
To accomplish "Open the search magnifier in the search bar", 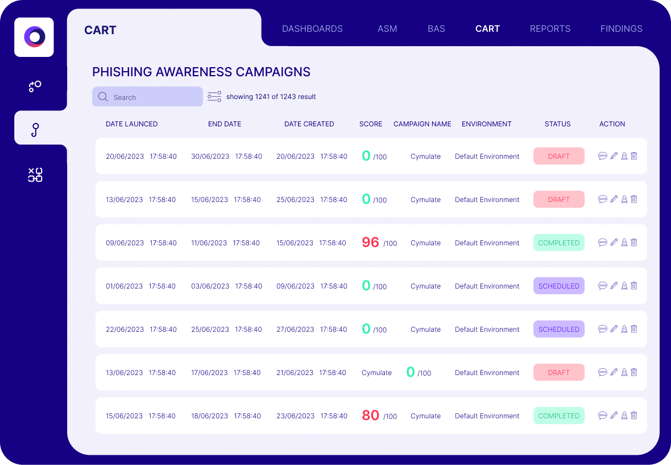I will click(x=103, y=97).
